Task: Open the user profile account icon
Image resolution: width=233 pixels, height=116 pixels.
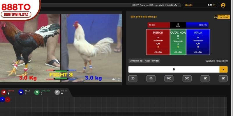Action: (223, 5)
